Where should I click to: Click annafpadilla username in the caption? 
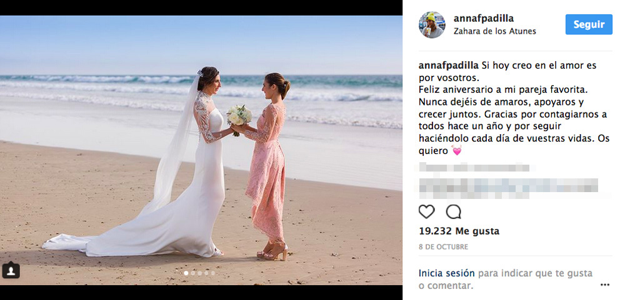[448, 65]
